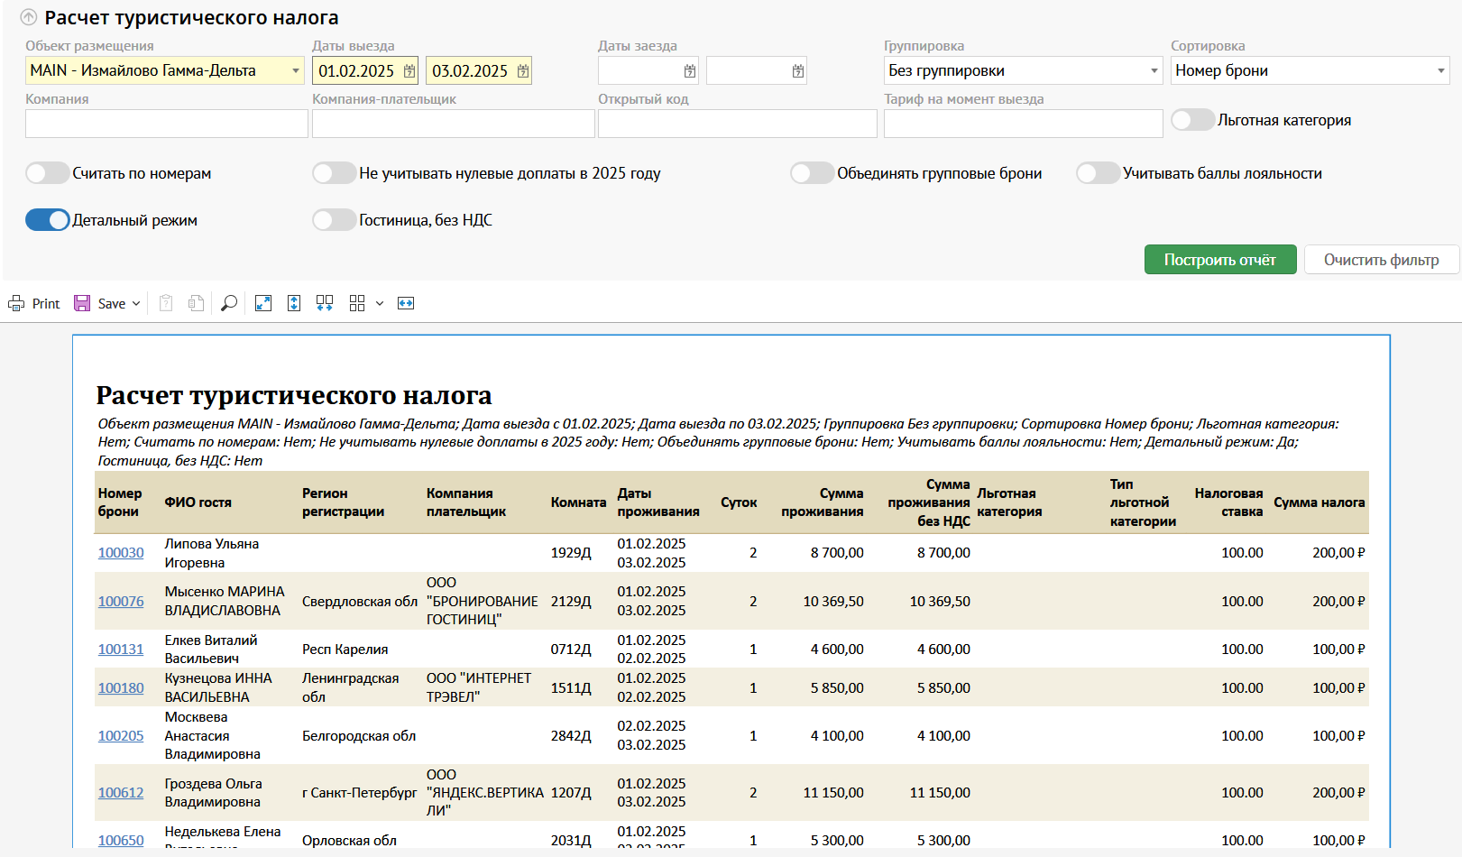The height and width of the screenshot is (857, 1462).
Task: Fit report to page height icon
Action: click(294, 304)
